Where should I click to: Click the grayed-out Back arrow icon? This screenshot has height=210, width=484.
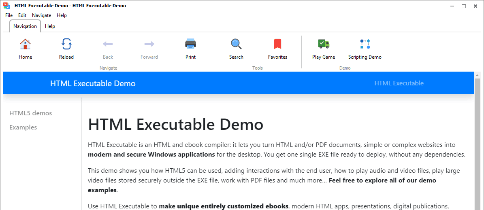click(x=108, y=44)
